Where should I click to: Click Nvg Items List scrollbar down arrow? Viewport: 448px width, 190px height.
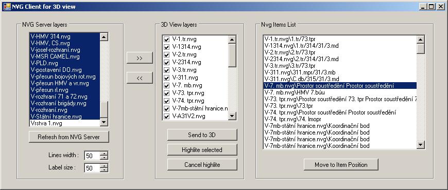coord(421,145)
